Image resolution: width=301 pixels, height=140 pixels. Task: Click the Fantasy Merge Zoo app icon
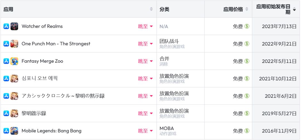(14, 61)
